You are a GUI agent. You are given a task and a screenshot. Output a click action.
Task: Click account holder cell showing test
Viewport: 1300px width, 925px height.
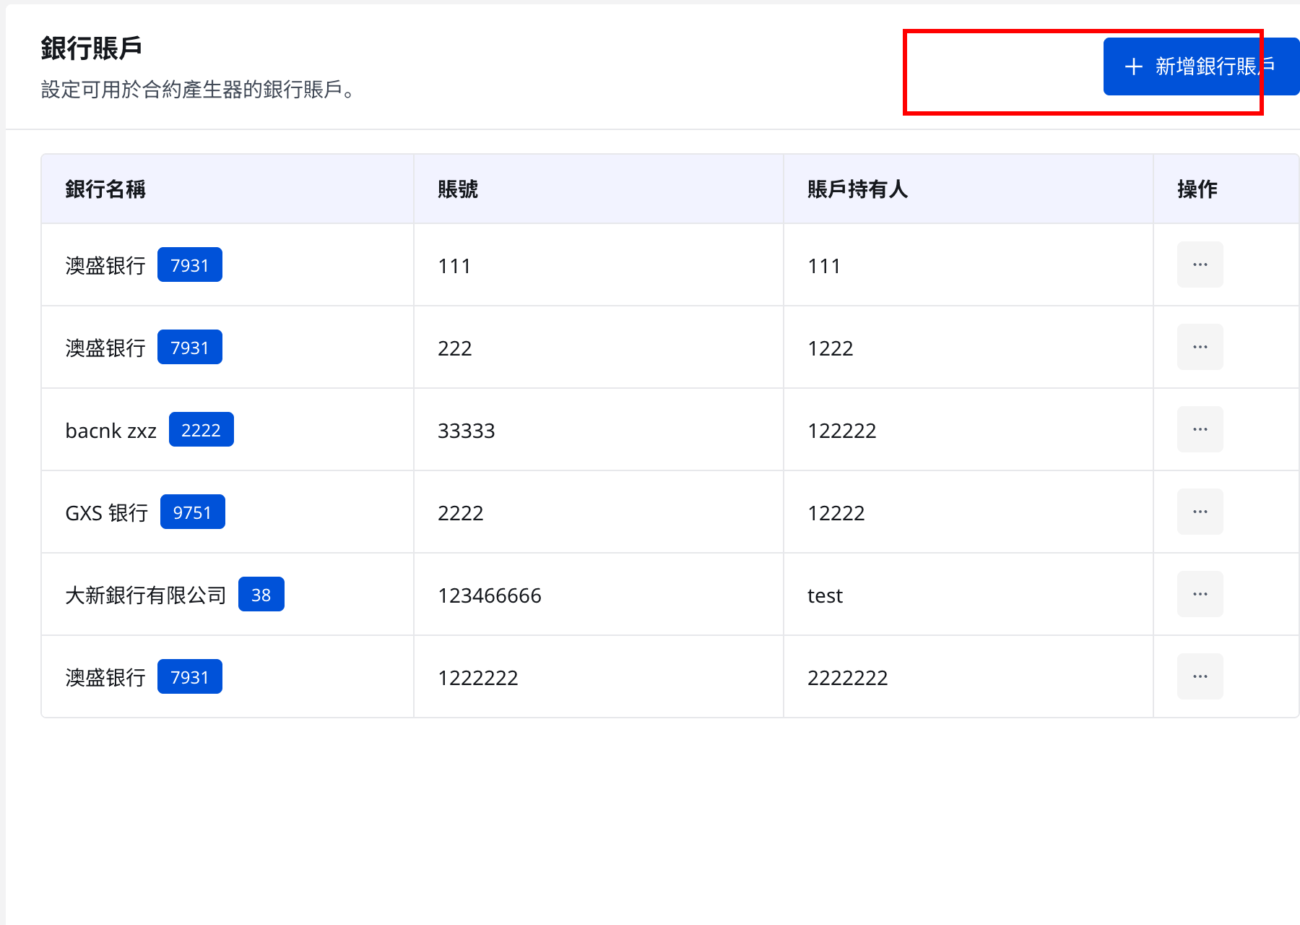(825, 595)
